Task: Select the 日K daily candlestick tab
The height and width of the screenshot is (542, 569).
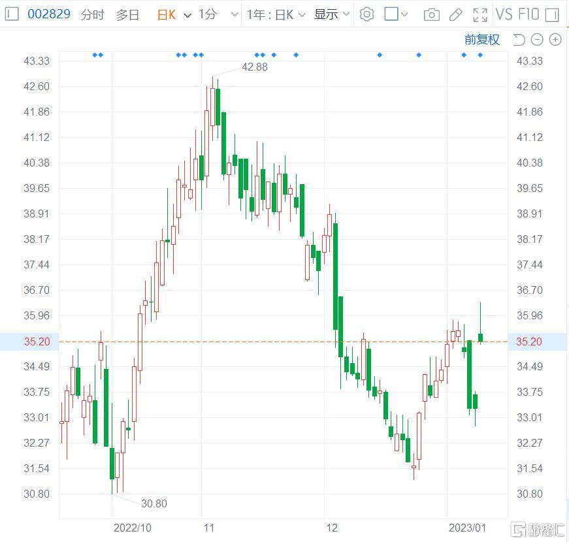Action: coord(167,14)
